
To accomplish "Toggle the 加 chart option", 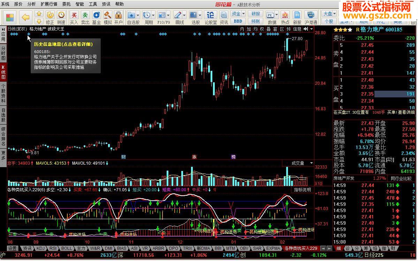I will [249, 29].
